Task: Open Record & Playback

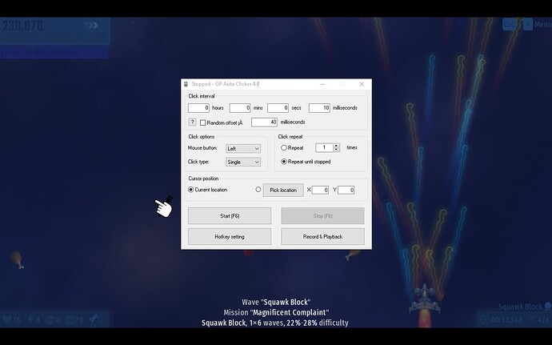Action: coord(322,236)
